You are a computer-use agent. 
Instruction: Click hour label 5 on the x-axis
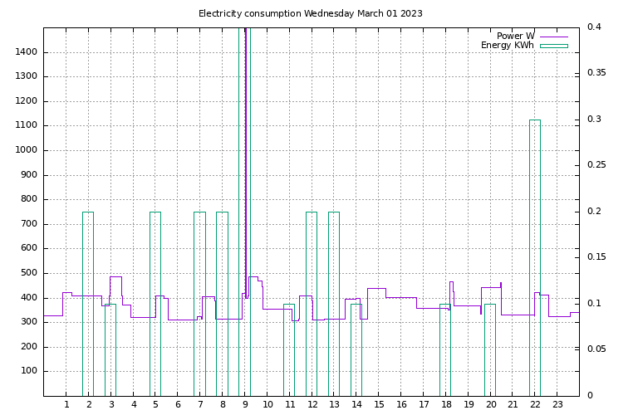(x=156, y=405)
